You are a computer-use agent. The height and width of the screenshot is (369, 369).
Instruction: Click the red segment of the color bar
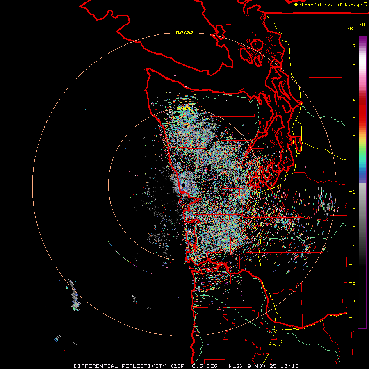click(362, 111)
